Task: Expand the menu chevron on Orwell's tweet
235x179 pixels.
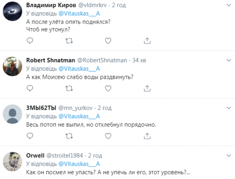Action: click(x=229, y=155)
